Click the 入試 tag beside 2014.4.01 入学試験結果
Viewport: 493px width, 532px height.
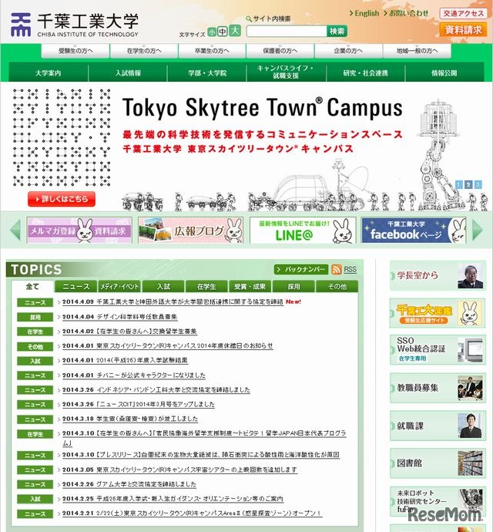[x=35, y=362]
